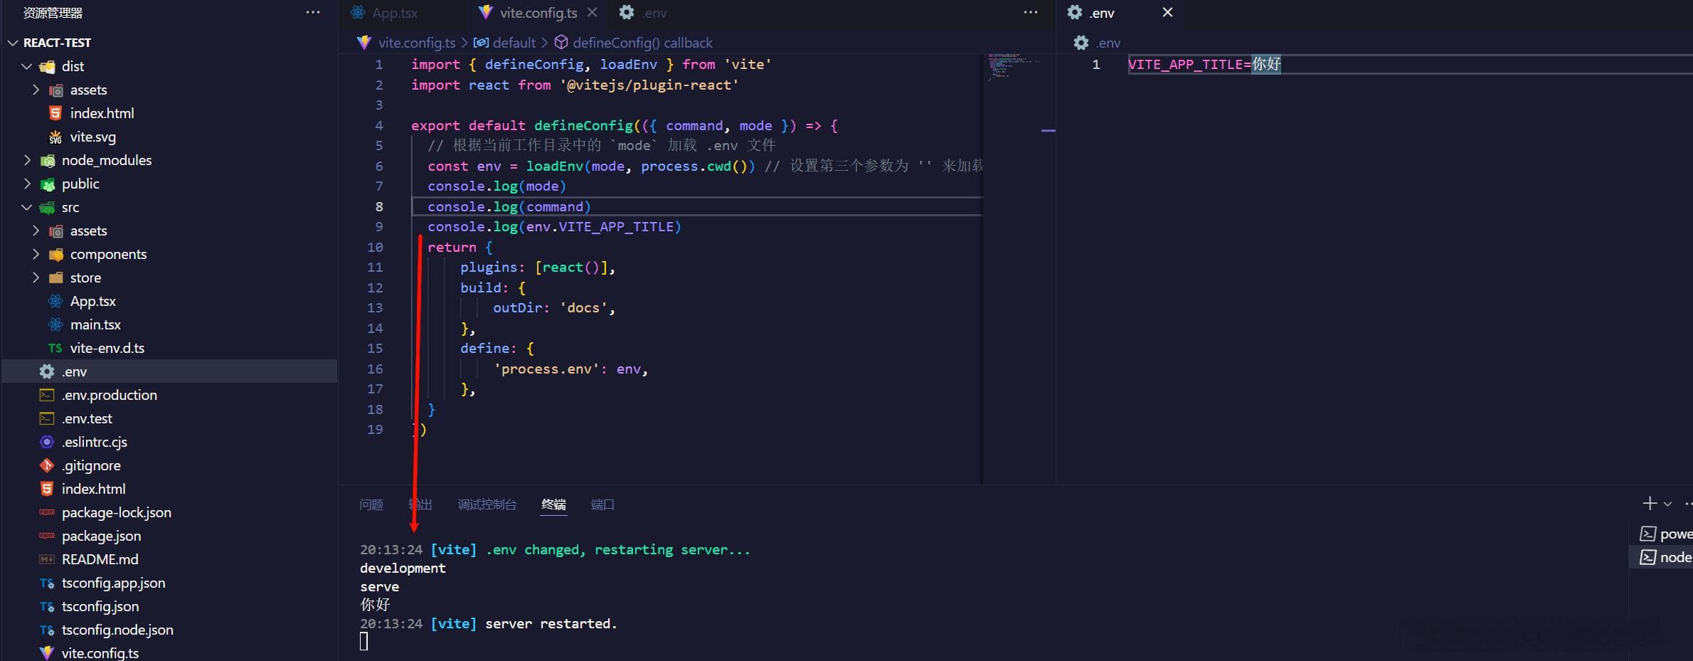Click the ESLint icon beside .eslintrc.cjs
This screenshot has height=661, width=1693.
click(47, 442)
